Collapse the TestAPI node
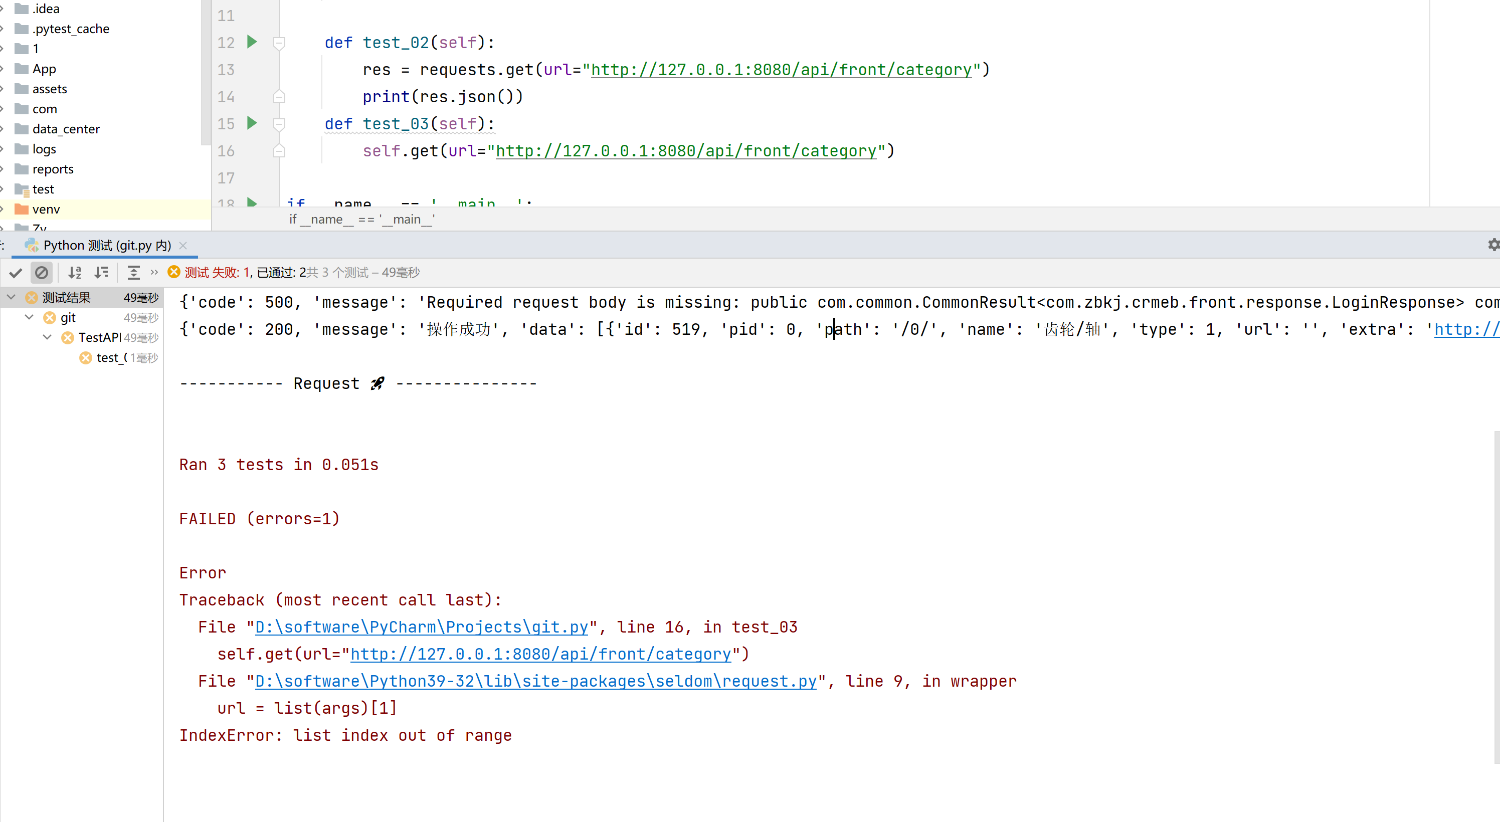This screenshot has width=1500, height=822. (x=47, y=337)
